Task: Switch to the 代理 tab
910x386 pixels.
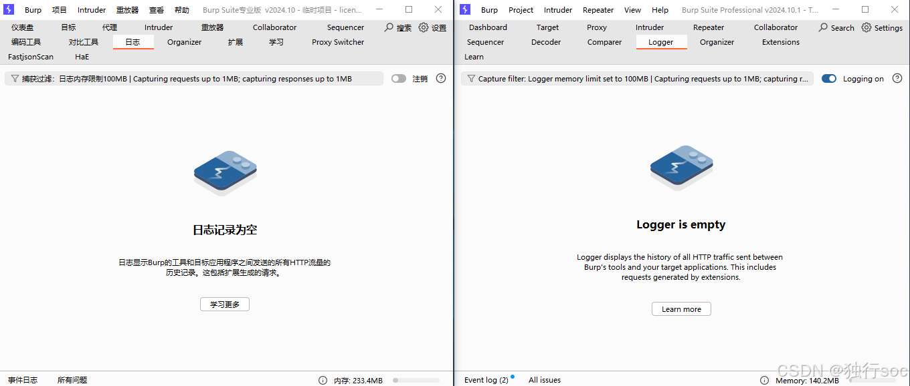Action: (110, 27)
